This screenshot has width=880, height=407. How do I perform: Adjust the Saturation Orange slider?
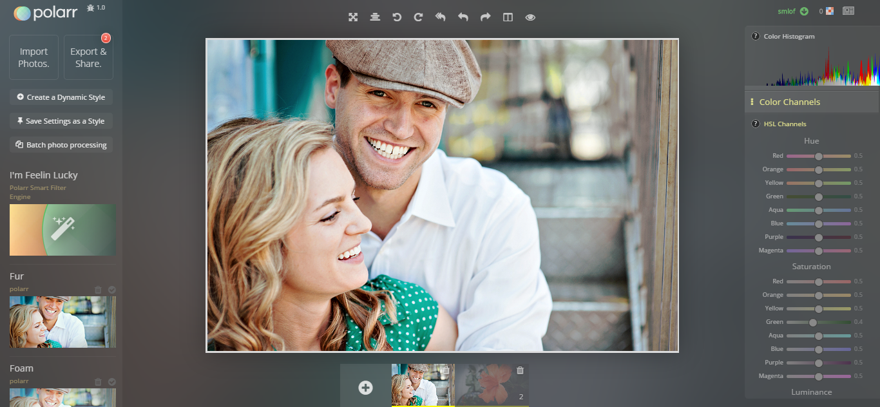[819, 295]
